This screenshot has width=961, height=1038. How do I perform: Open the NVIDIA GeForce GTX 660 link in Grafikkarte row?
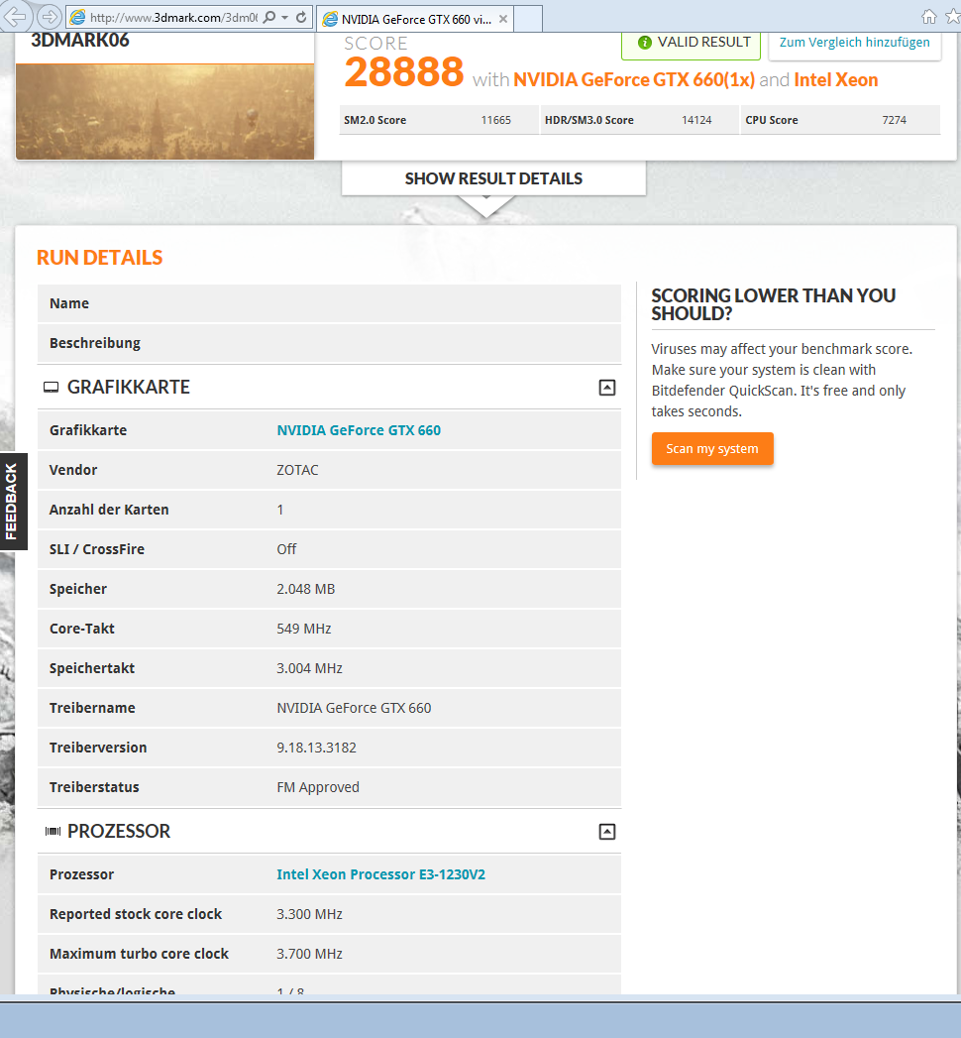pos(359,430)
